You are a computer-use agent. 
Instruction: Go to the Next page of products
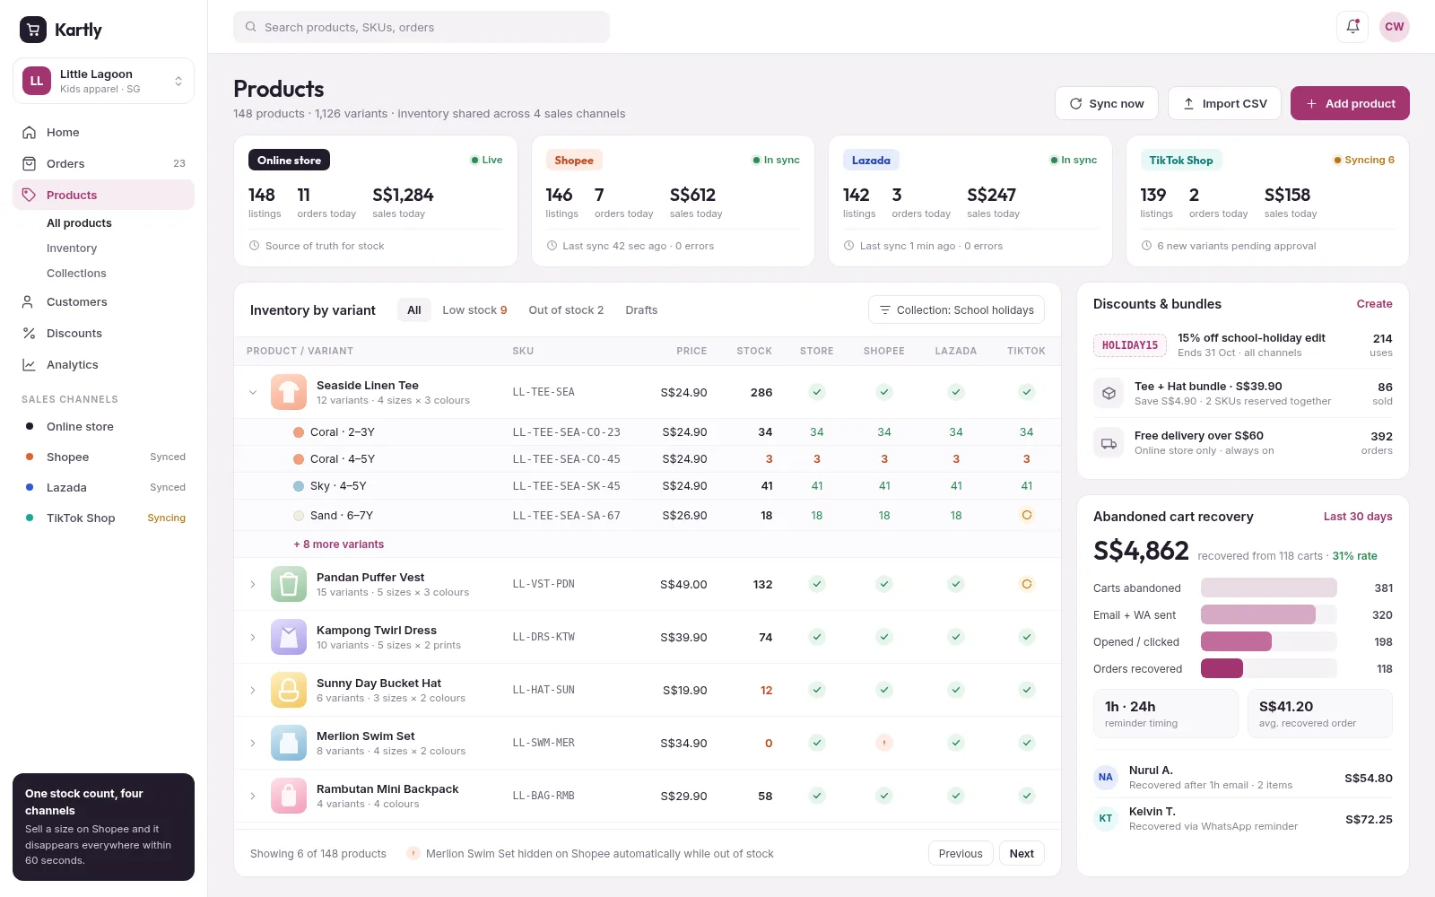(1022, 853)
